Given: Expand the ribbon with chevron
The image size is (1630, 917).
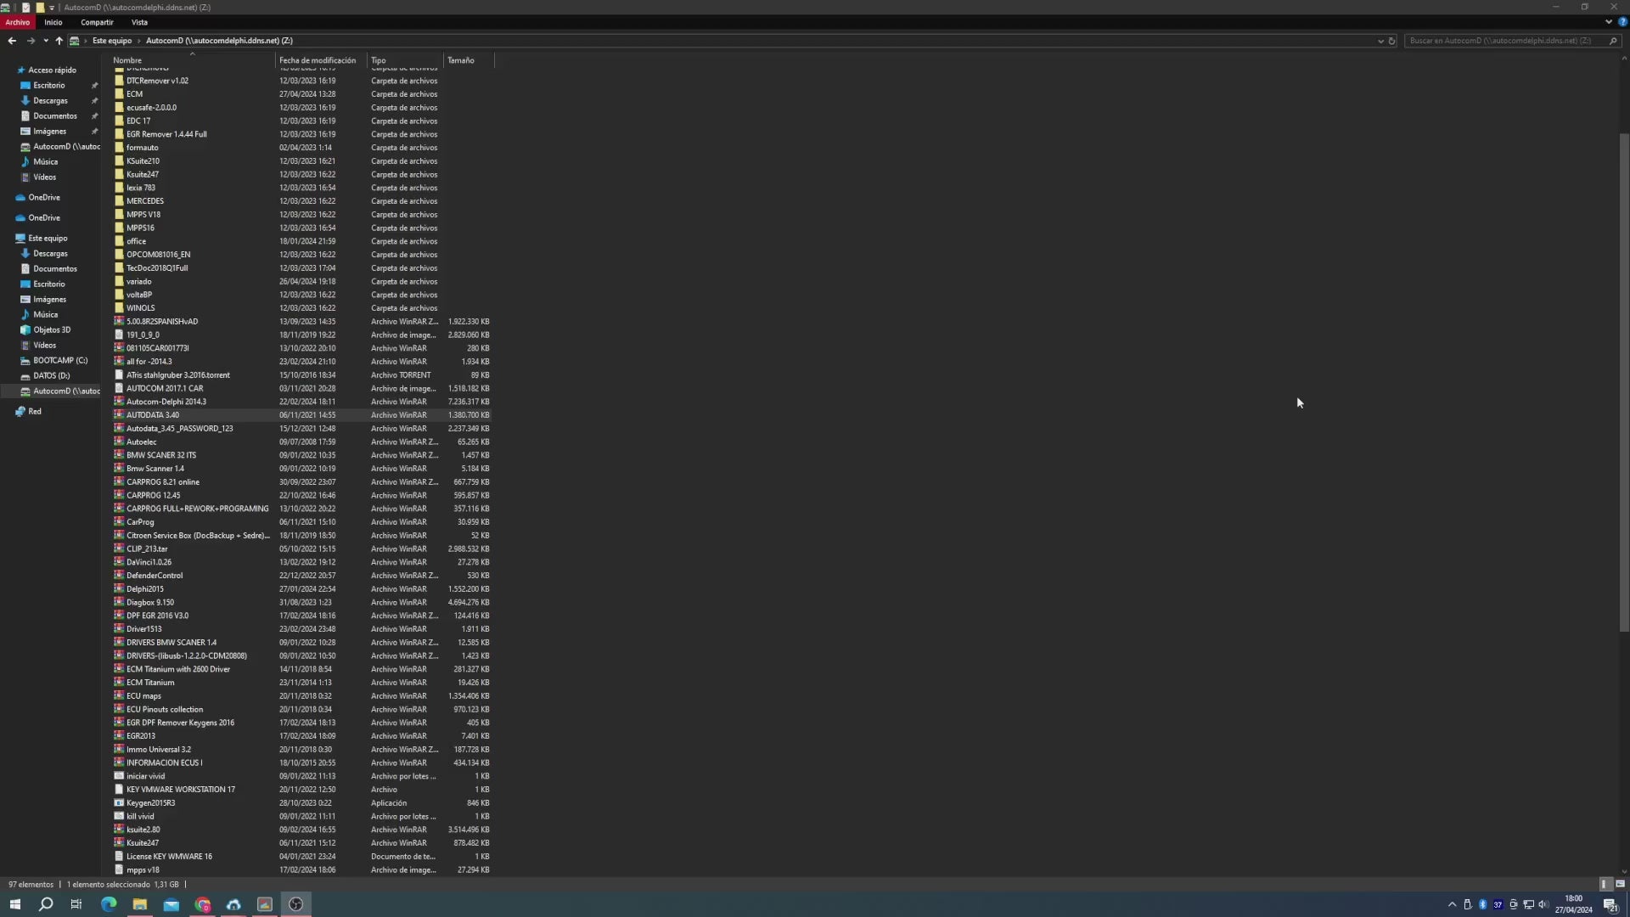Looking at the screenshot, I should point(1609,22).
